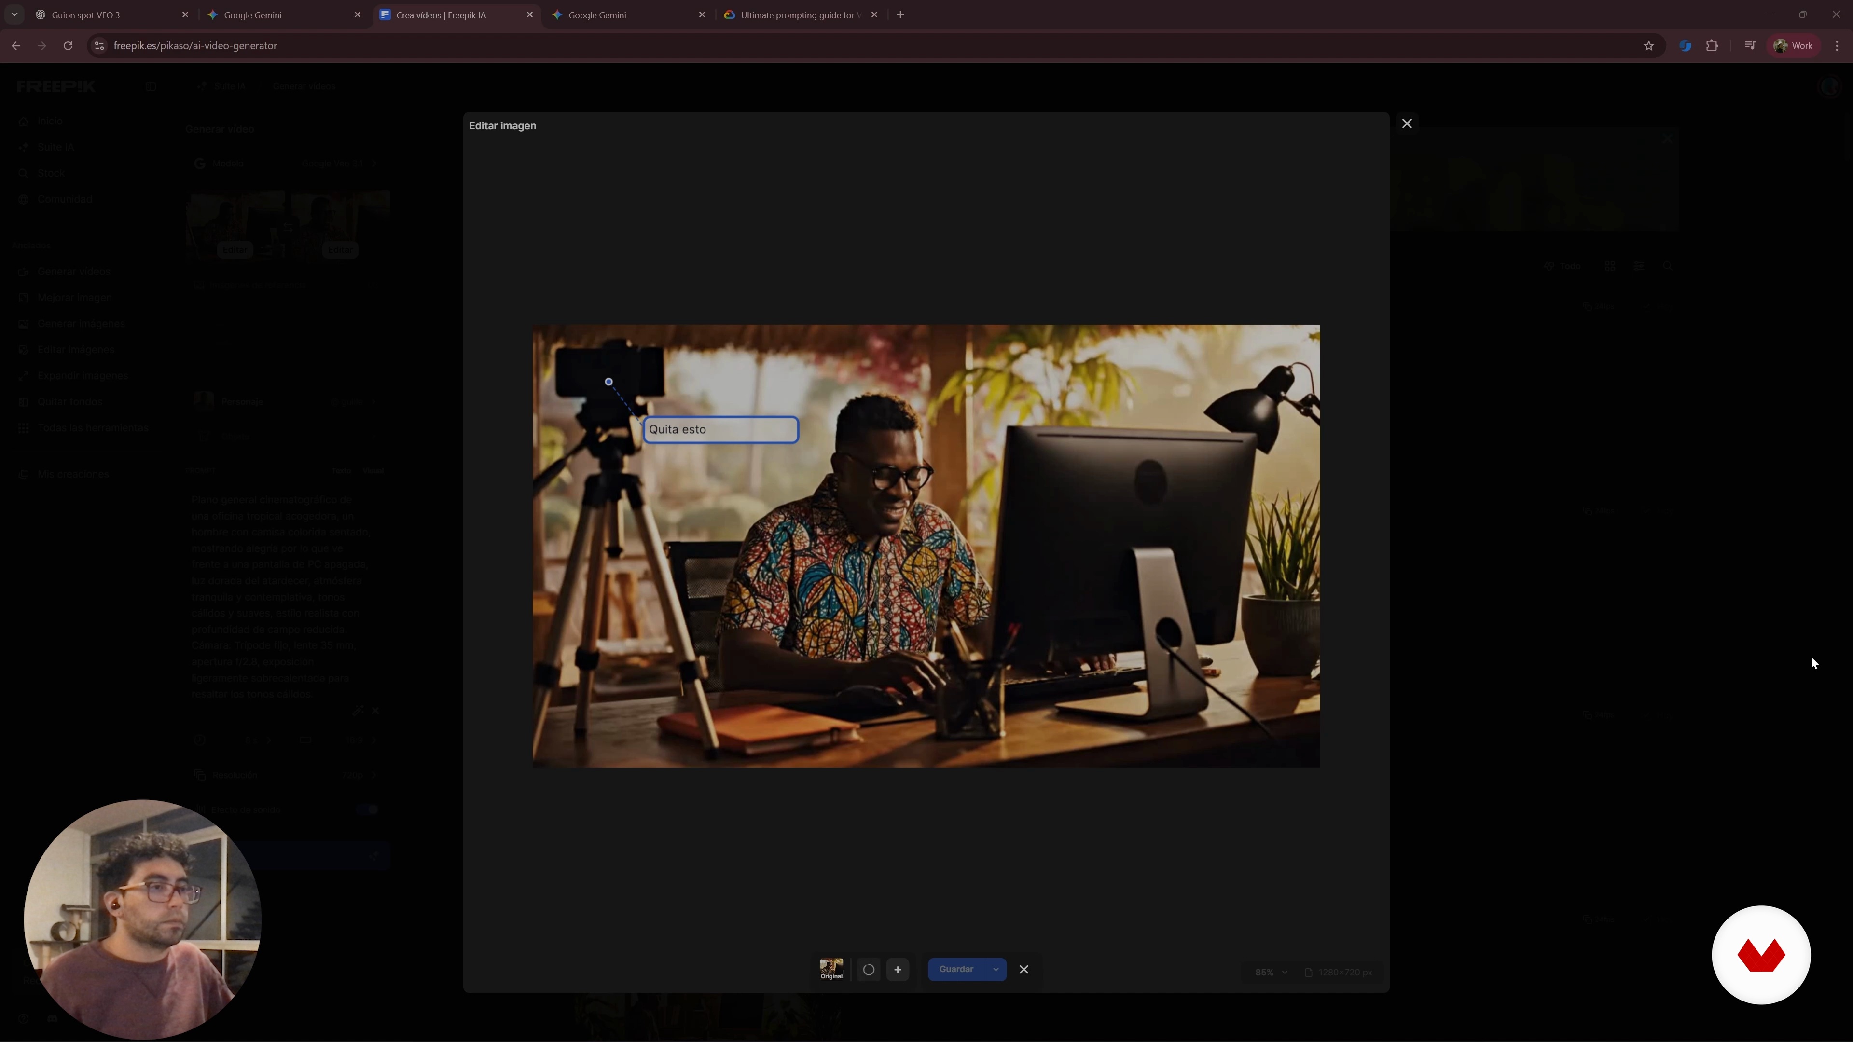Bookmark this page with the star icon
Screen dimensions: 1853x1042
point(1649,46)
